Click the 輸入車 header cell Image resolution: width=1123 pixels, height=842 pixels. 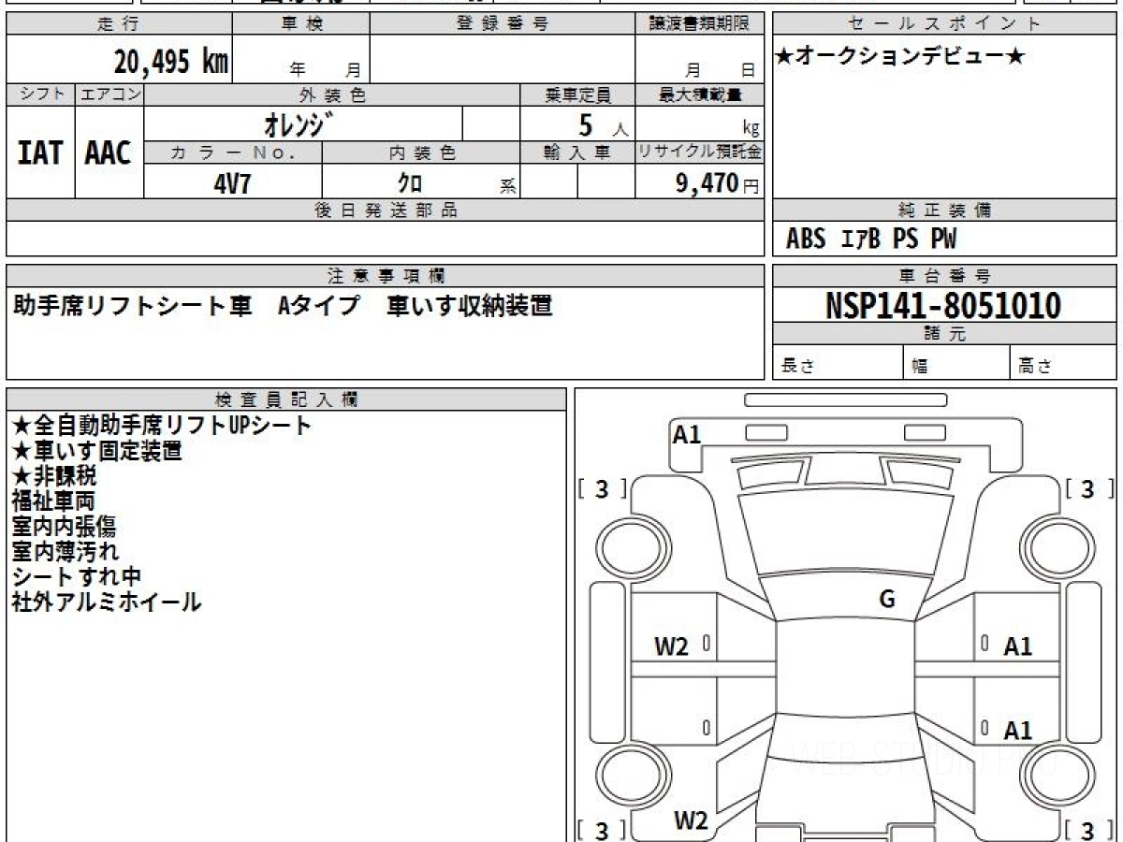point(577,153)
